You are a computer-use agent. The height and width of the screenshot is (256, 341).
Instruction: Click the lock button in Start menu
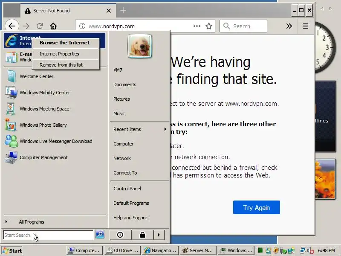coord(142,235)
